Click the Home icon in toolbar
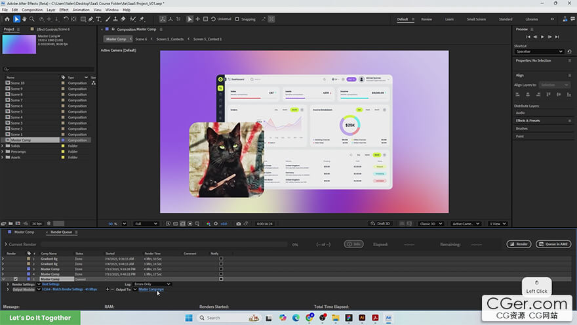577x325 pixels. 6,19
